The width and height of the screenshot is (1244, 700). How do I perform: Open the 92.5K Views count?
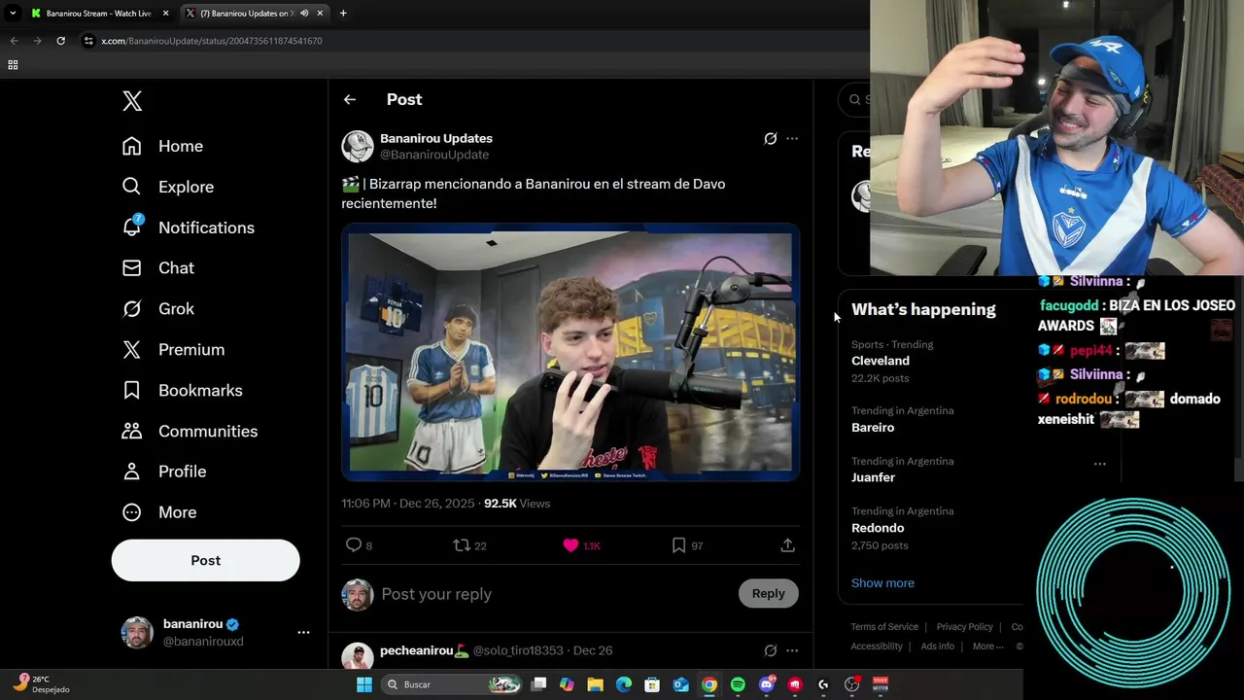tap(517, 504)
